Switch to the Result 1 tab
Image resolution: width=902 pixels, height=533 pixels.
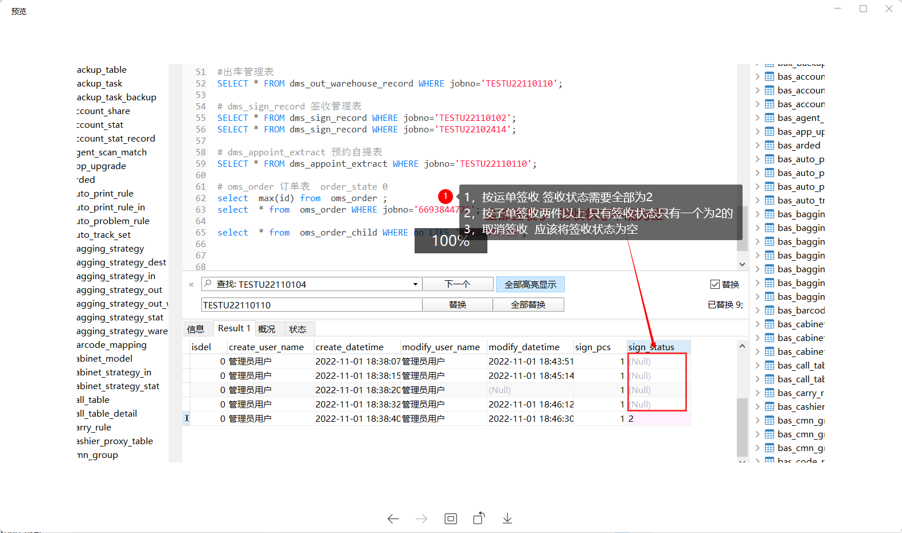(234, 328)
